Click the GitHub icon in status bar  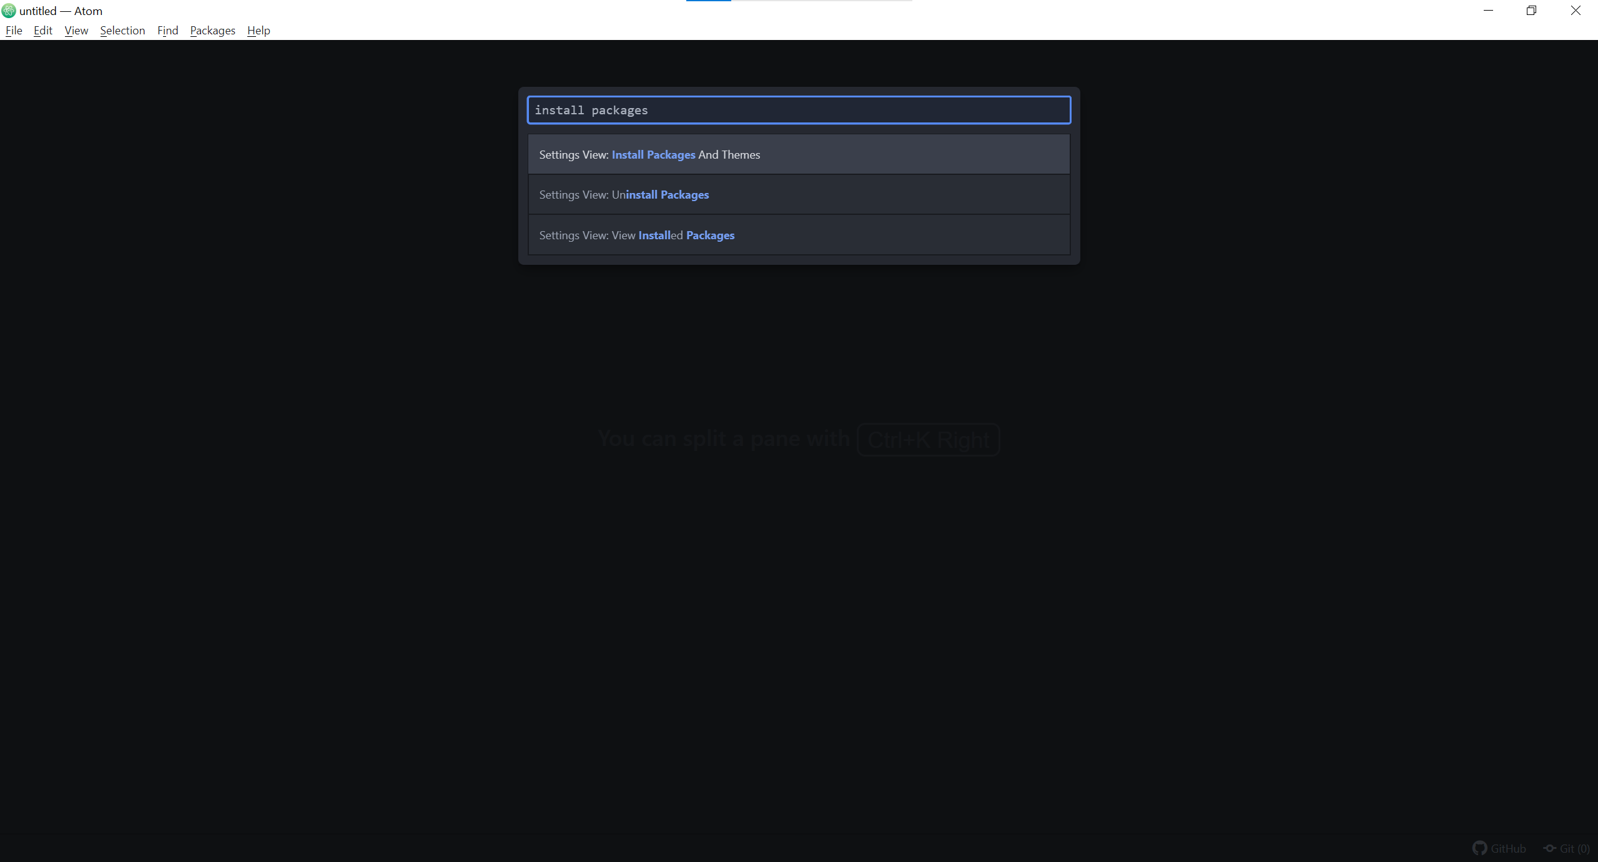tap(1480, 847)
